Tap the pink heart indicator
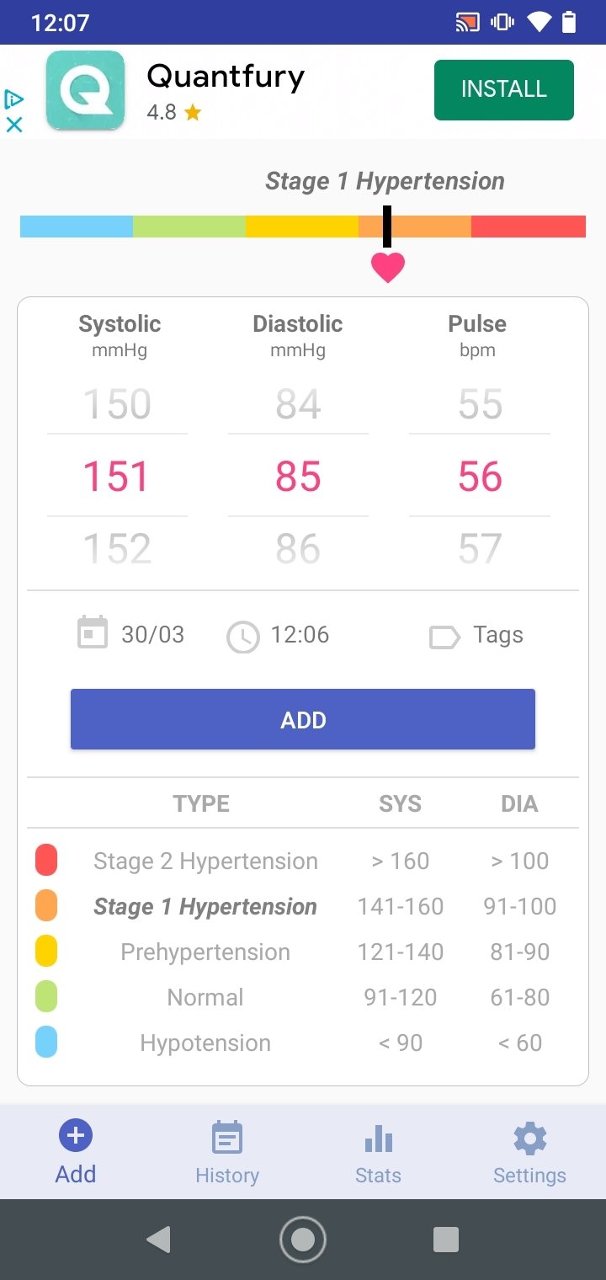The height and width of the screenshot is (1280, 606). click(388, 267)
